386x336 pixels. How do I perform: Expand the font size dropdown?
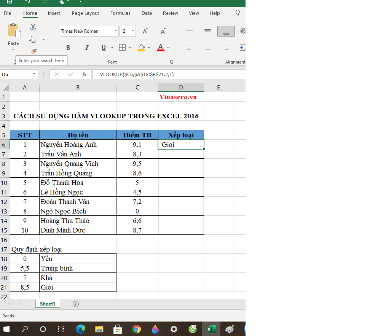tap(133, 31)
